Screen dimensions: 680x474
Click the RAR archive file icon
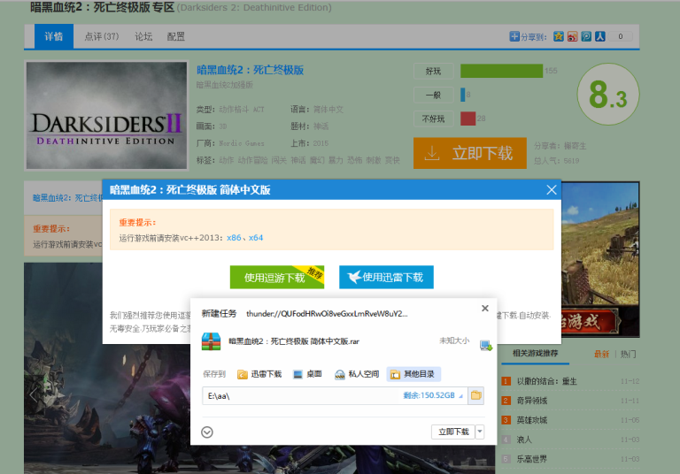click(211, 341)
